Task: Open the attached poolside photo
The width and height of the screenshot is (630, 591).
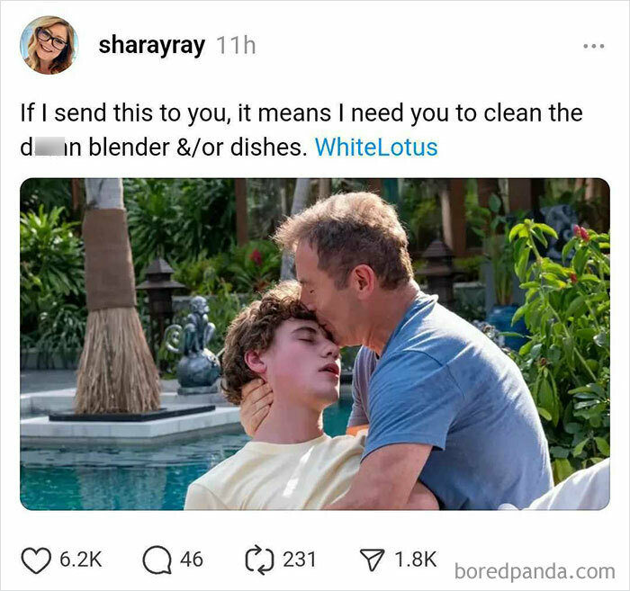Action: [315, 345]
